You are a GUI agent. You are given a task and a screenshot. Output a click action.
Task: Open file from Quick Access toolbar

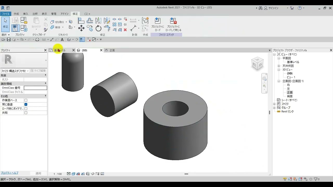point(3,39)
